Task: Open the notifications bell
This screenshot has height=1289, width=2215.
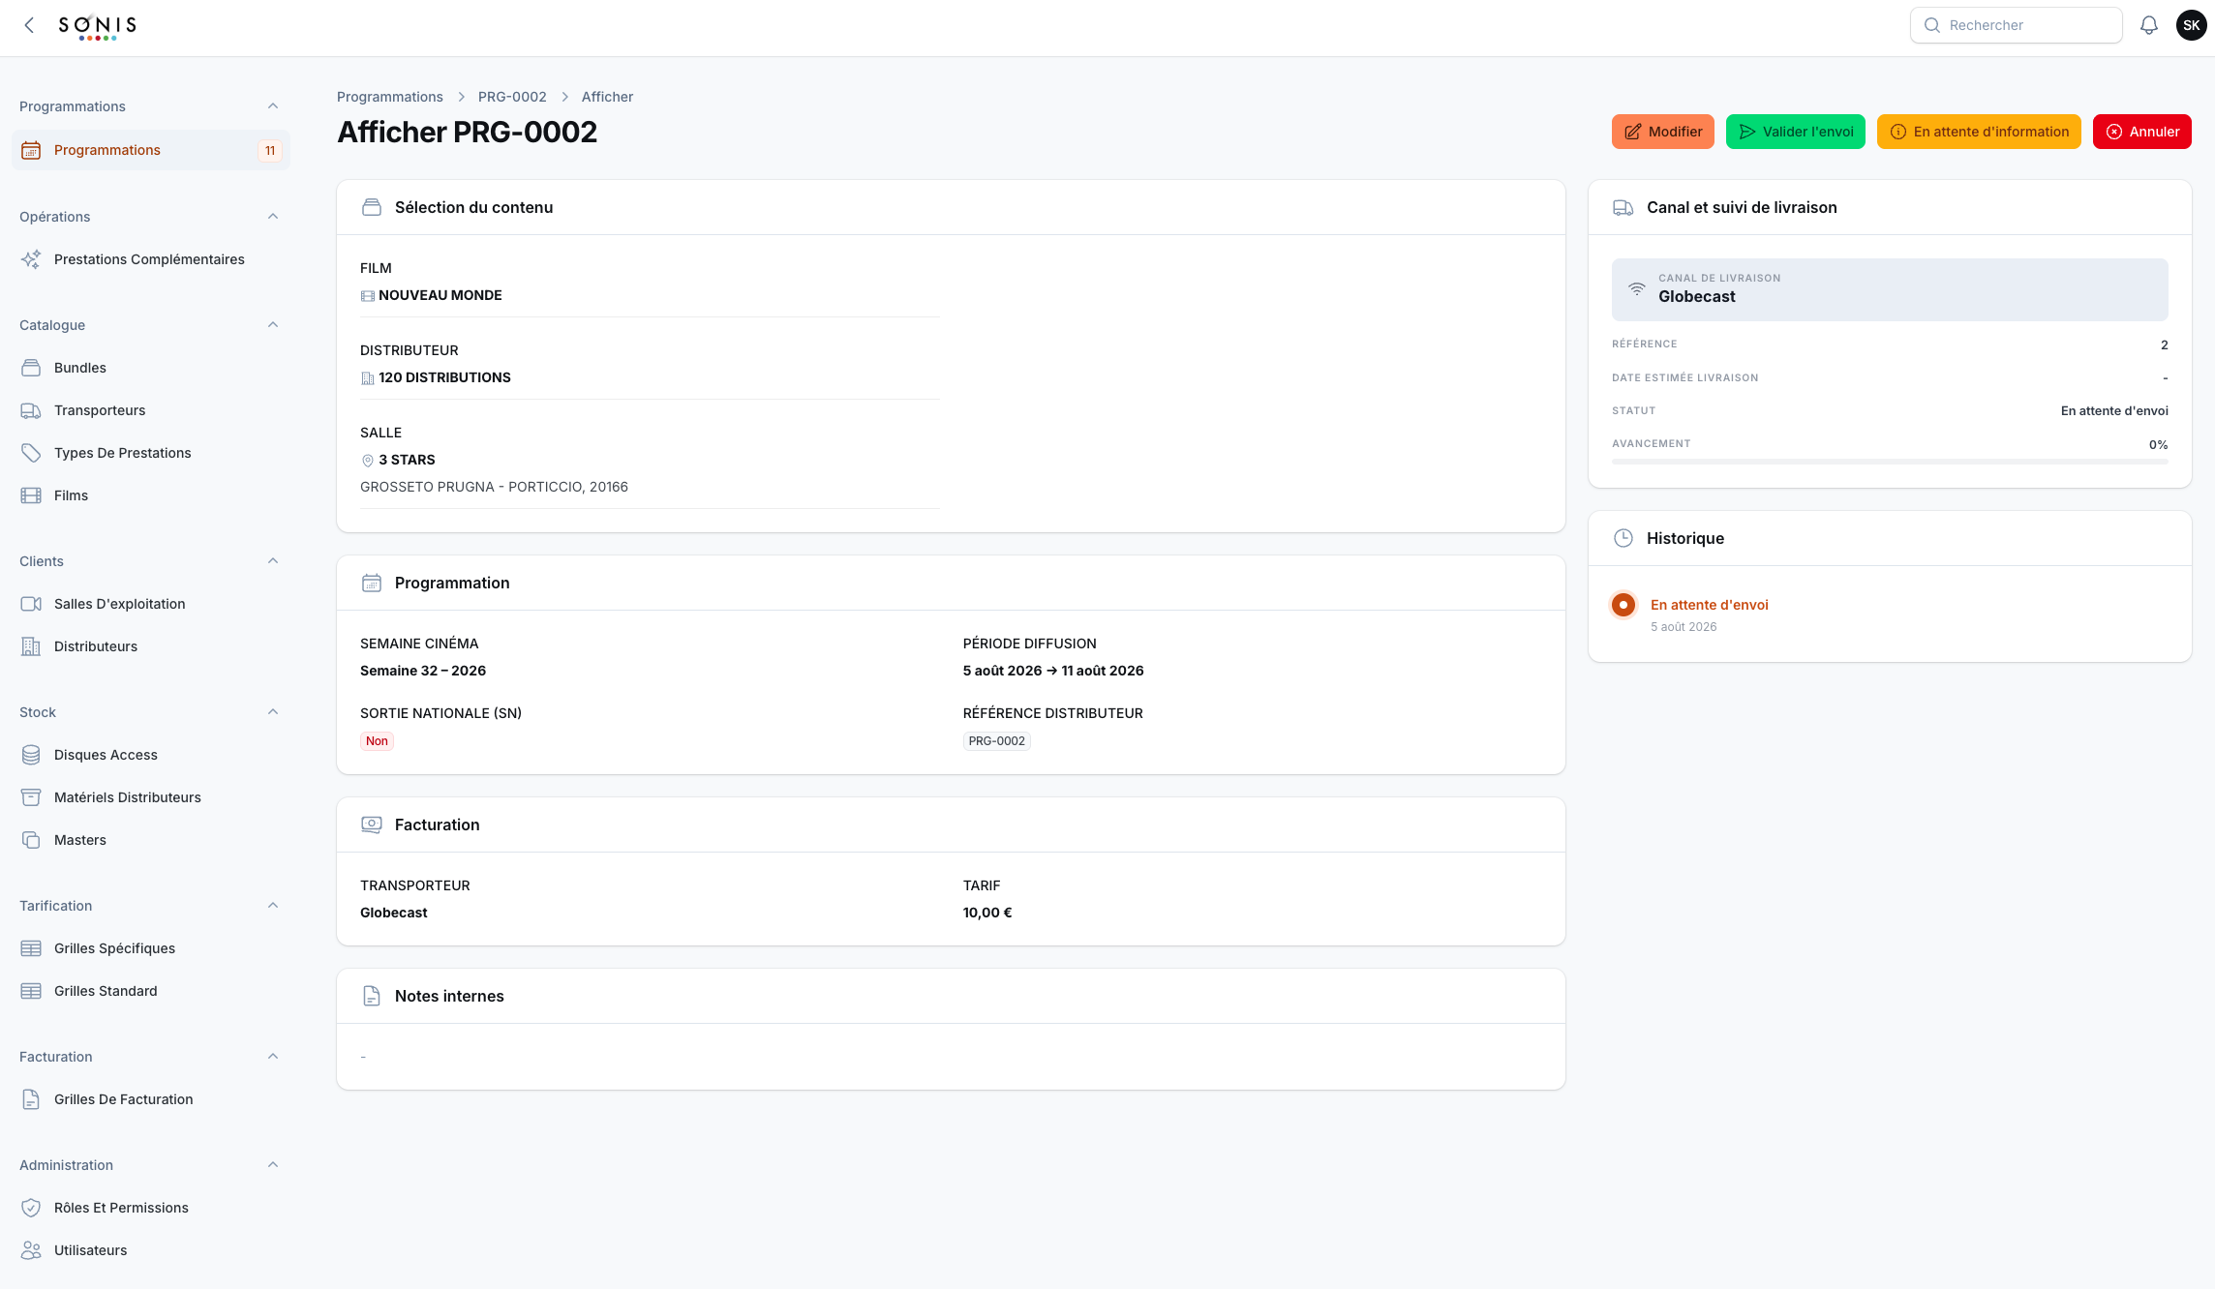Action: [2148, 25]
